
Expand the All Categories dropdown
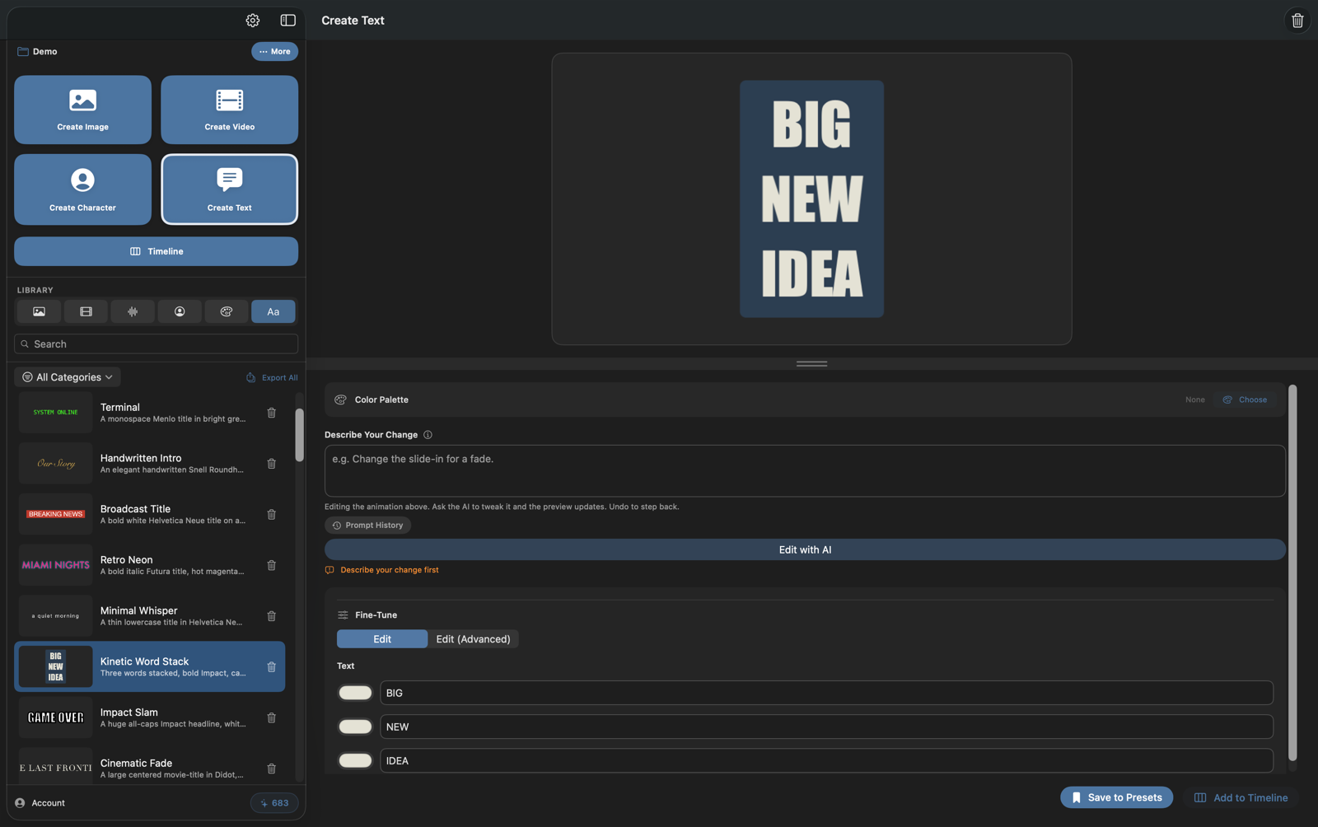68,377
